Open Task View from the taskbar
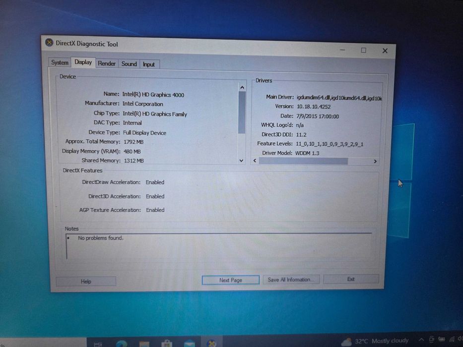Screen dimensions: 463x347 (x=98, y=345)
